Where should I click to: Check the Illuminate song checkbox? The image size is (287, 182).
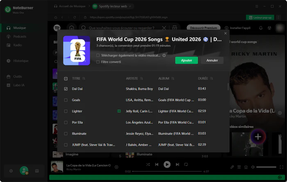click(x=66, y=134)
